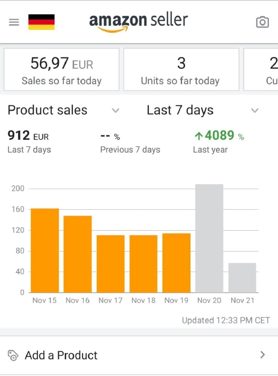The width and height of the screenshot is (278, 376).
Task: Tap the German flag marketplace icon
Action: (x=41, y=22)
